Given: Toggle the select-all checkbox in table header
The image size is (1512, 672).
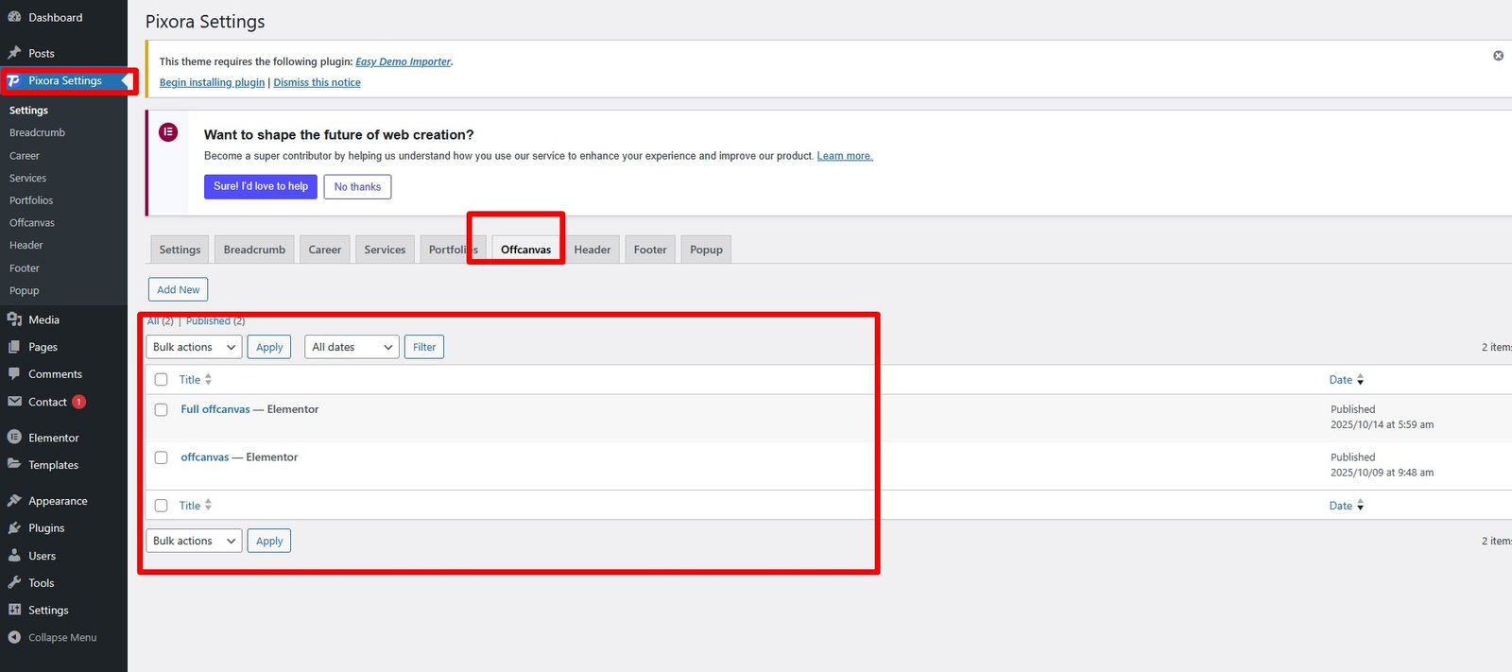Looking at the screenshot, I should (x=162, y=380).
